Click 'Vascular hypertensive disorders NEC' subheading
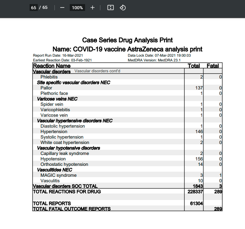Image resolution: width=245 pixels, height=229 pixels. point(75,121)
